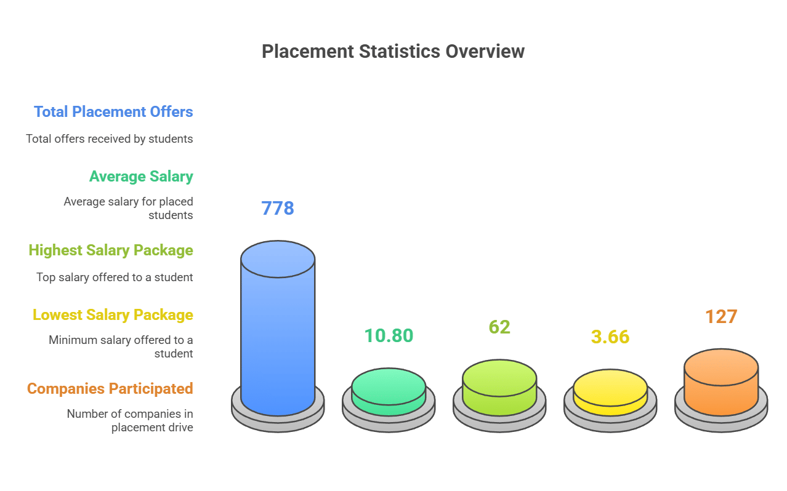The image size is (787, 491).
Task: Click the blue Total Placement Offers cylinder
Action: point(278,326)
